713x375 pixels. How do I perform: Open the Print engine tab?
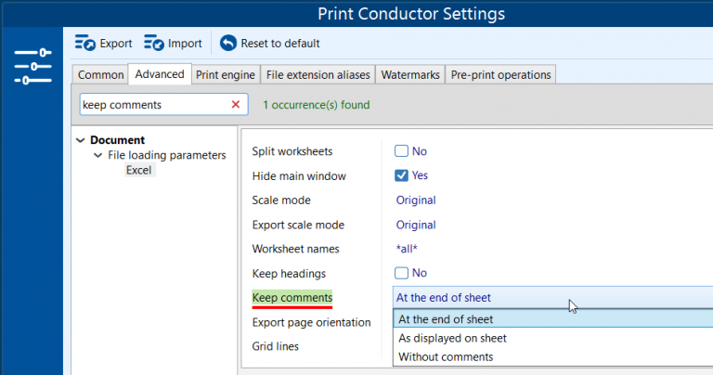[x=225, y=75]
